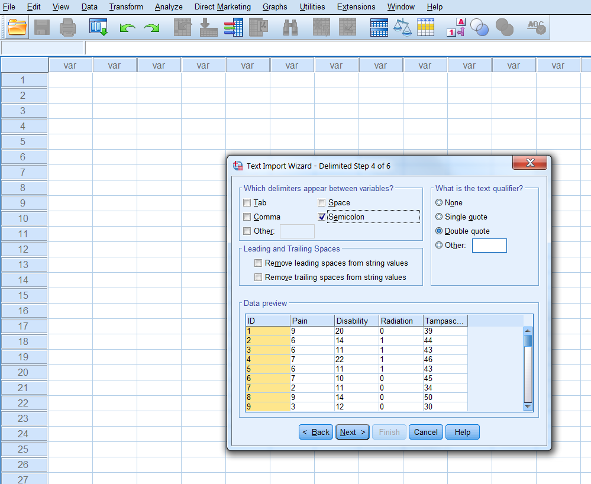Viewport: 591px width, 484px height.
Task: Click the Weight Cases scales icon
Action: point(402,28)
